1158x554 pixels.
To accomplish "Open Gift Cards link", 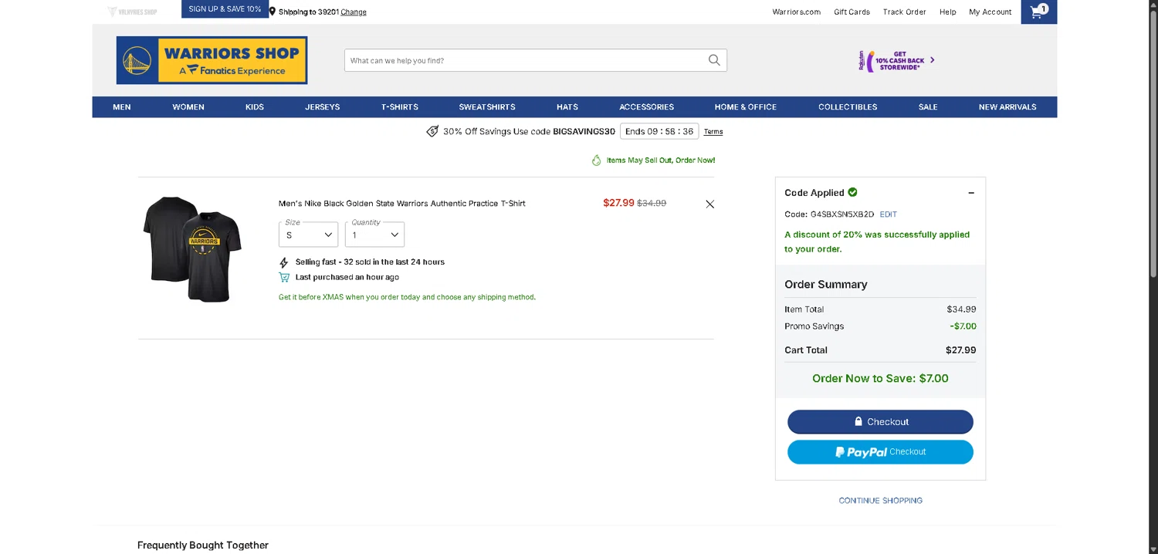I will coord(852,12).
